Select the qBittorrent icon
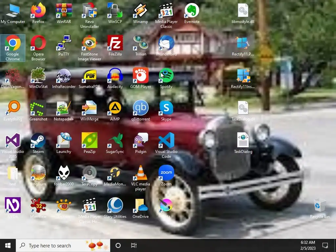The width and height of the screenshot is (336, 252). [x=140, y=108]
